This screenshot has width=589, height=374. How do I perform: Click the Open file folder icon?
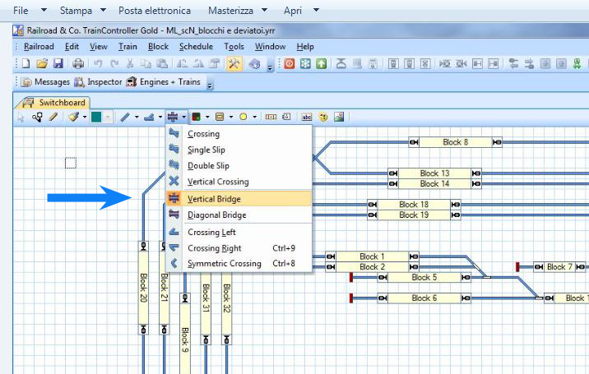tap(41, 64)
